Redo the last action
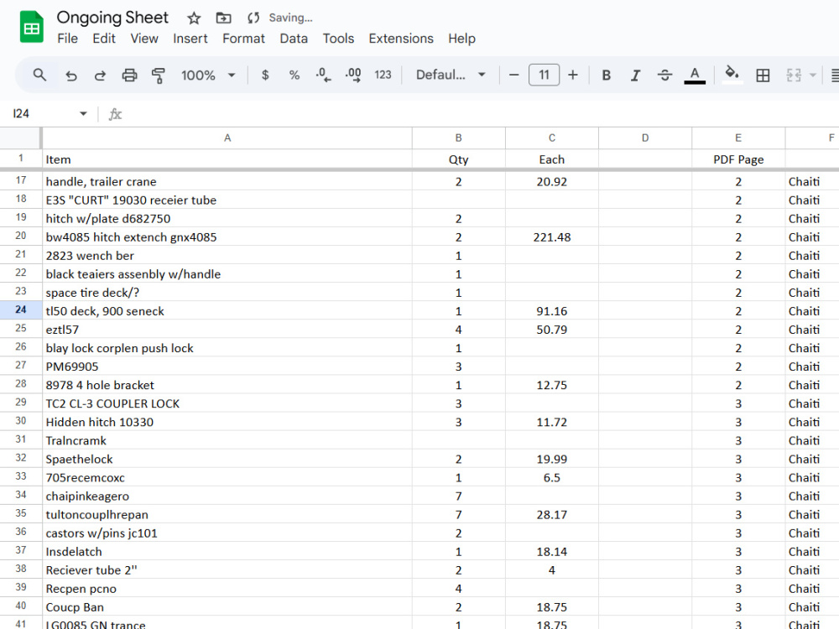The image size is (839, 629). coord(100,75)
